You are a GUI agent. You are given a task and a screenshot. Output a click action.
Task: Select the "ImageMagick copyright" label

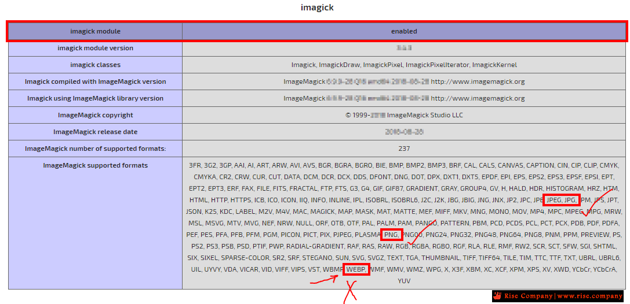[x=95, y=116]
